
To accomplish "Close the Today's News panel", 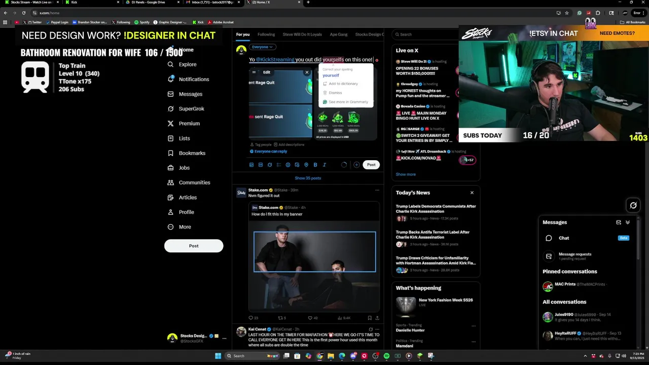I will (472, 193).
